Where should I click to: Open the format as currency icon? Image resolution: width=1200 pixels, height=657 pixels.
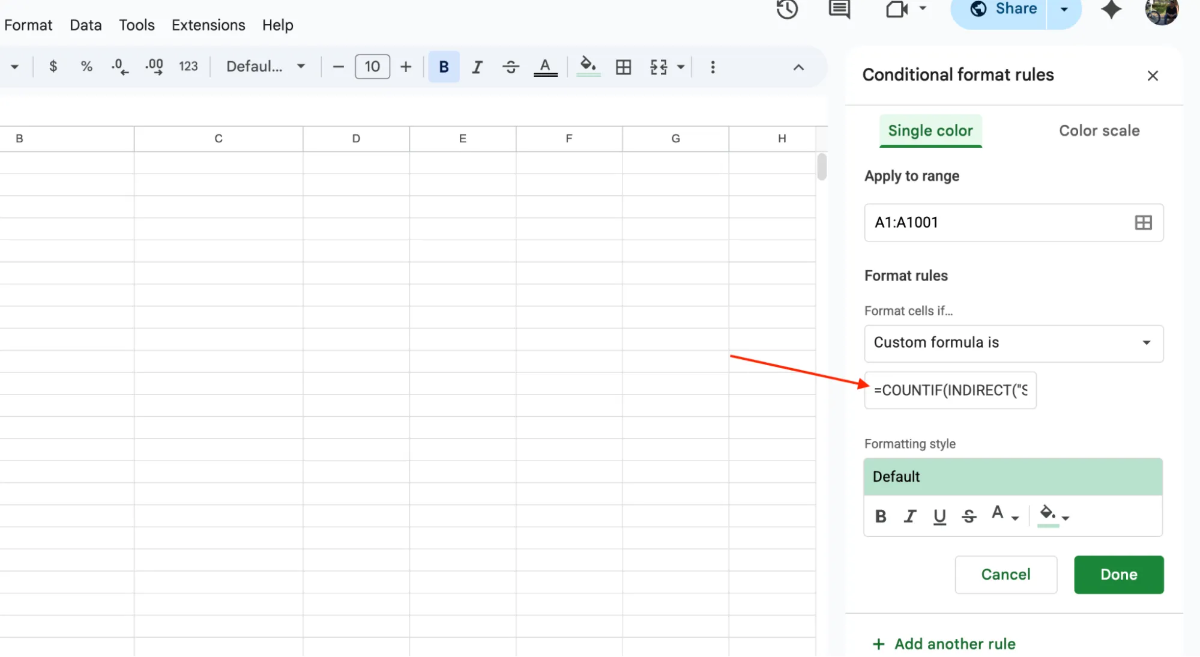pos(53,67)
